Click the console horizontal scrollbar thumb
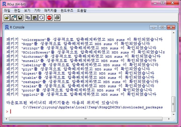This screenshot has width=181, height=127. 86,119
